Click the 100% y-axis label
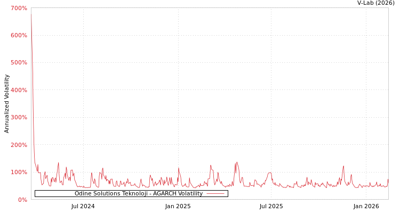Screen dimensions: 400x213 pos(19,172)
